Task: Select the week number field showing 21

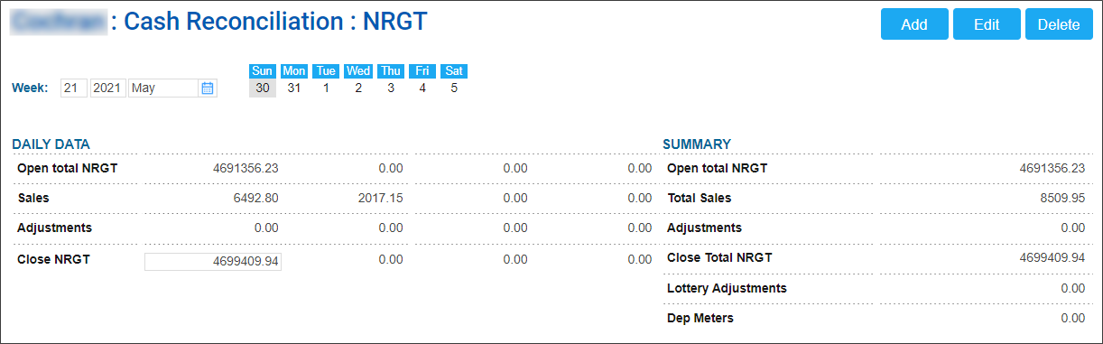Action: tap(74, 88)
